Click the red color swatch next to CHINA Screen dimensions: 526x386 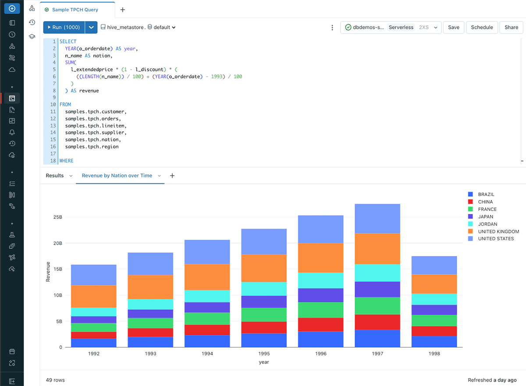[471, 202]
